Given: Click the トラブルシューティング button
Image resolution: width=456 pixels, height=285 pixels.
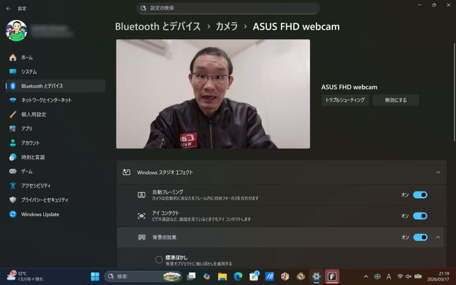Looking at the screenshot, I should pyautogui.click(x=345, y=100).
